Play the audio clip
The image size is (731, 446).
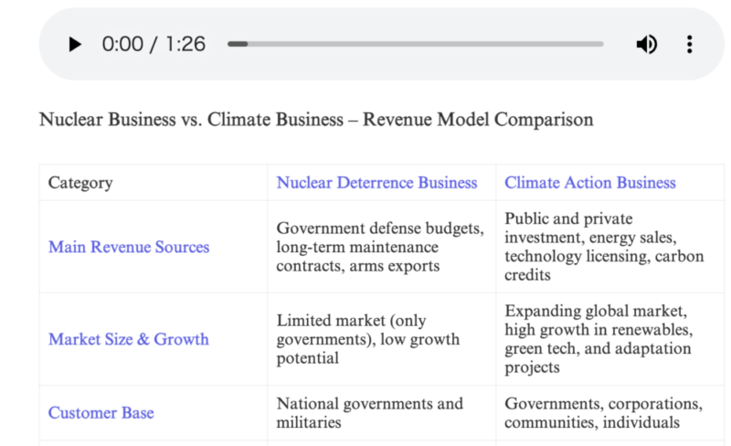(x=75, y=44)
